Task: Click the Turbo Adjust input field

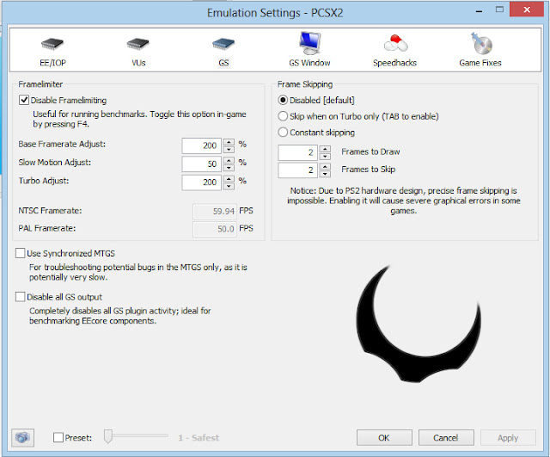Action: coord(202,182)
